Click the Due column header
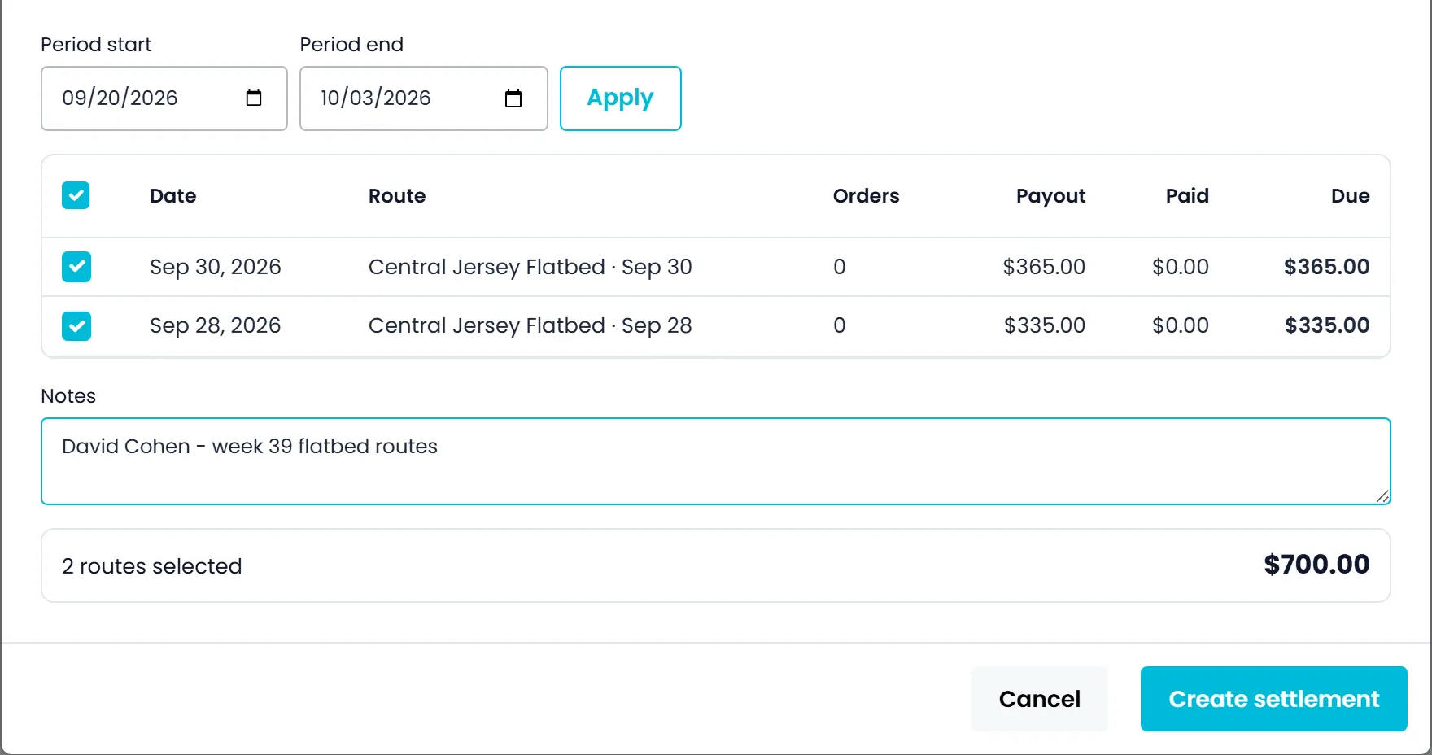This screenshot has width=1432, height=755. (1351, 196)
